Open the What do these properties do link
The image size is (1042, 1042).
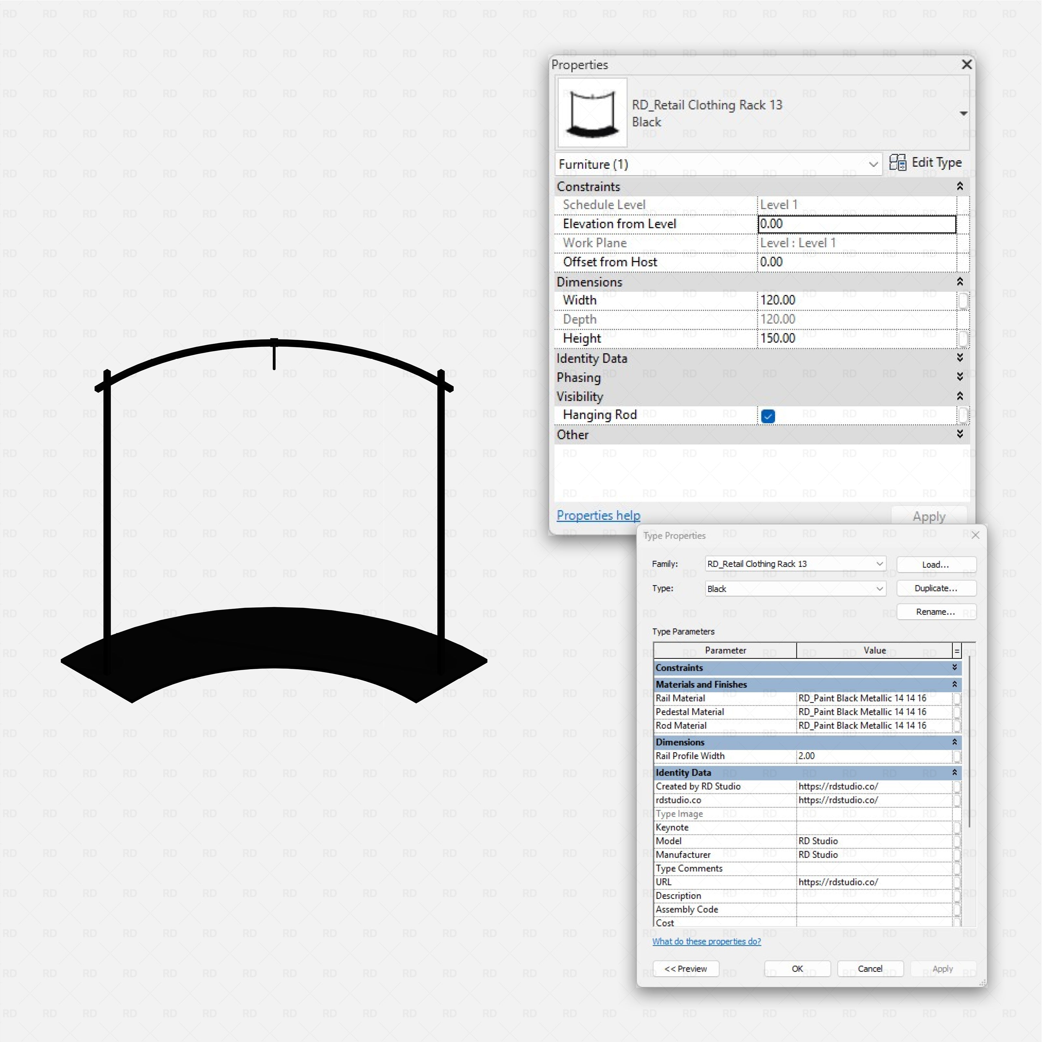[x=707, y=941]
